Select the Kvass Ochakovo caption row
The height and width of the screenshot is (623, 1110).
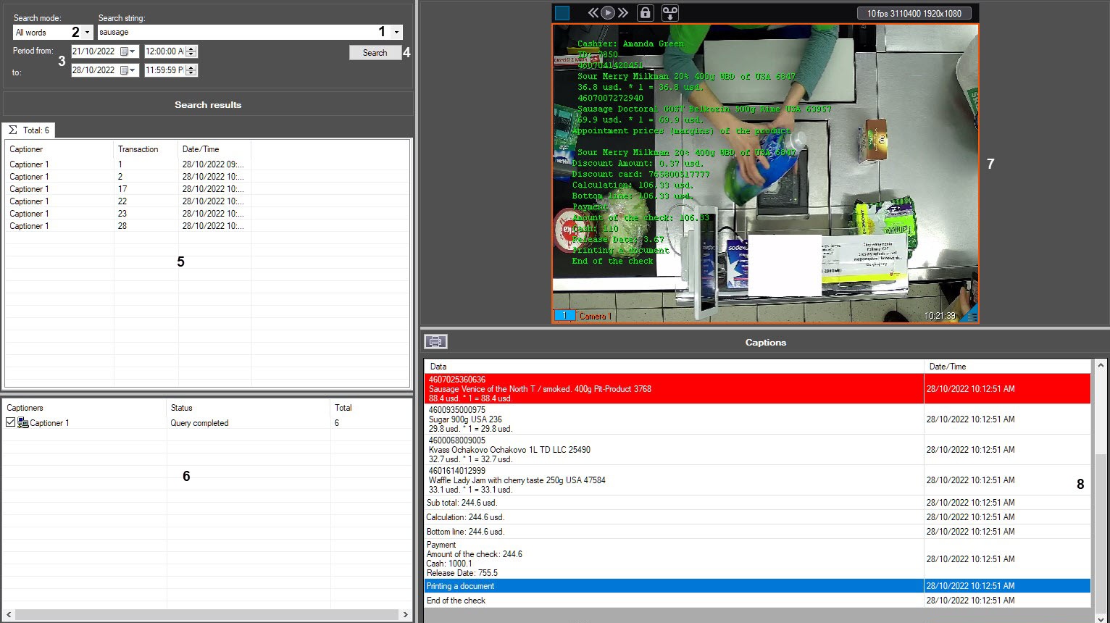coord(757,450)
